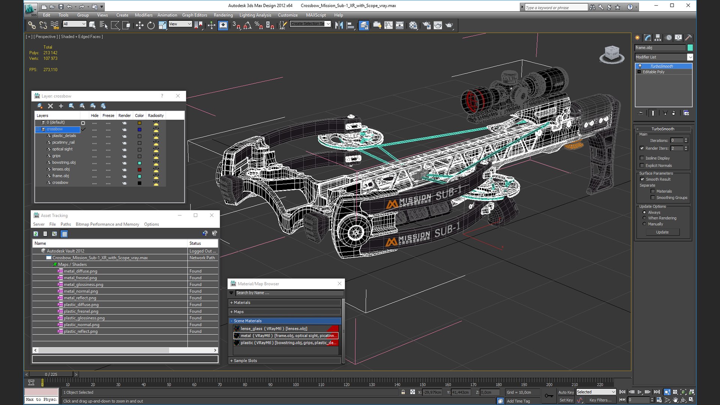Screen dimensions: 720x405
Task: Open the MAXScript menu
Action: [316, 15]
